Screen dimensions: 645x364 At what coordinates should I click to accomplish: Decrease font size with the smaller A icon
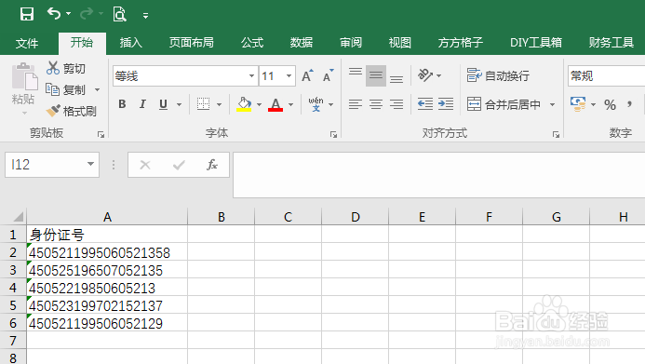point(329,75)
